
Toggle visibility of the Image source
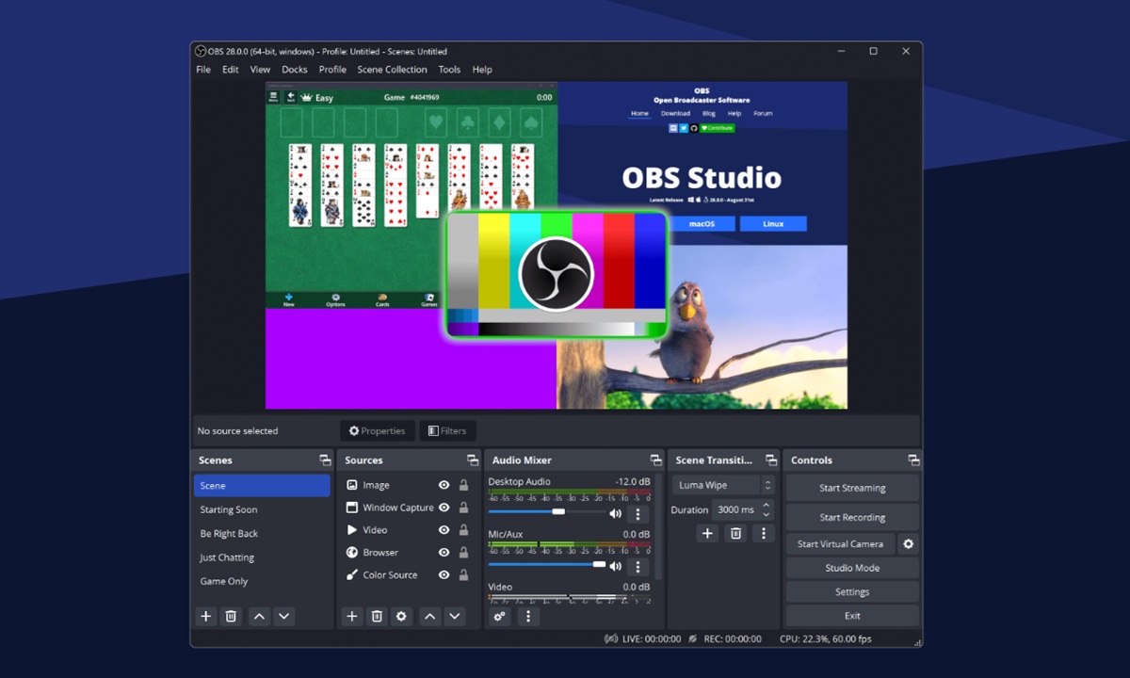coord(443,484)
